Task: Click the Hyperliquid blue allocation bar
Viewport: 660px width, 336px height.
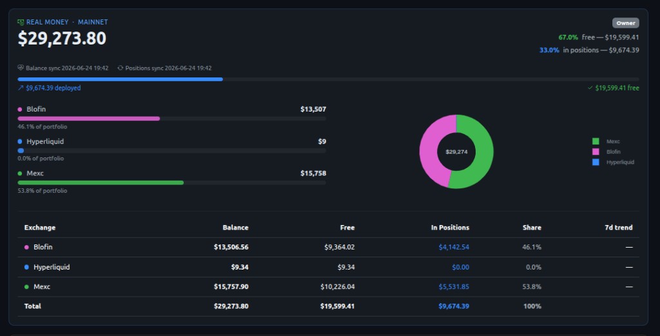Action: 21,151
